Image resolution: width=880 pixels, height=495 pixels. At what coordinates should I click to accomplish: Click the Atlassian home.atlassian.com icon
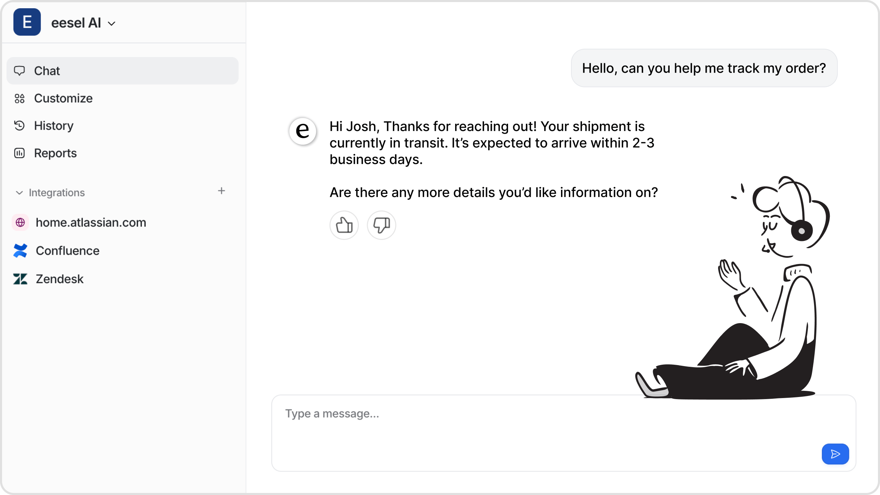[x=21, y=222]
